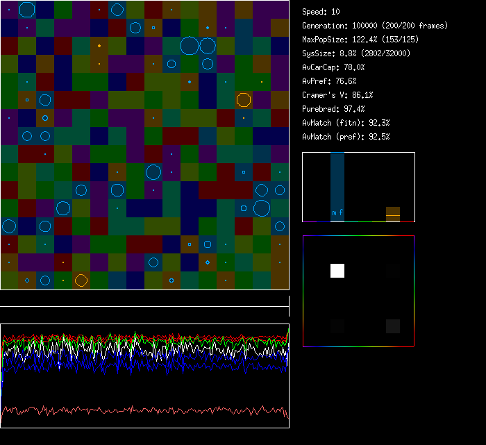Click the 'm' label in the histogram
The width and height of the screenshot is (486, 445).
pyautogui.click(x=334, y=212)
